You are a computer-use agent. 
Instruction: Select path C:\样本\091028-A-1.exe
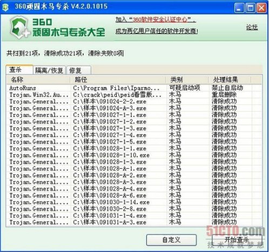tap(110, 169)
